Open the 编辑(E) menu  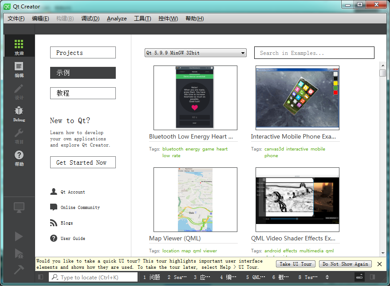(40, 19)
